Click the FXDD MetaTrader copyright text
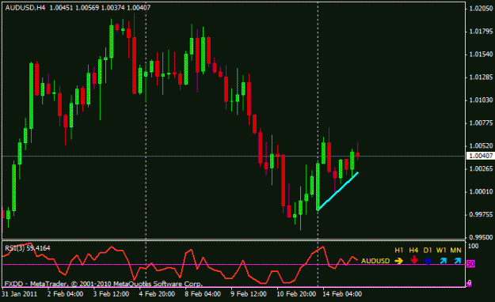Image resolution: width=495 pixels, height=302 pixels. point(103,284)
